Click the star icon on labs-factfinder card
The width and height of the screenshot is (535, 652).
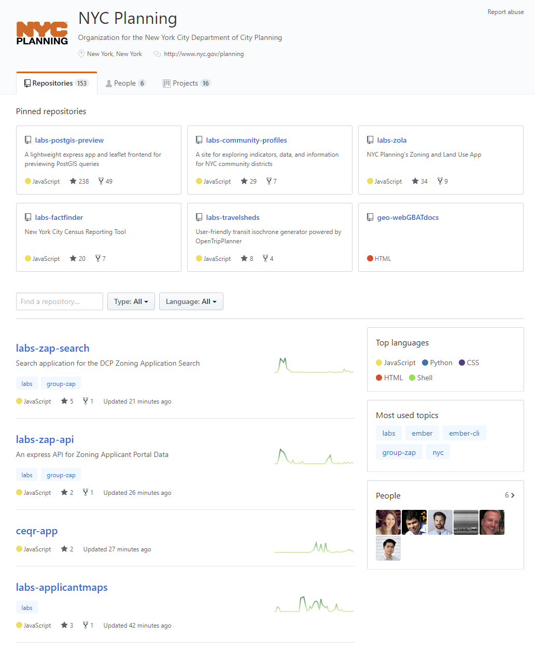pyautogui.click(x=73, y=258)
